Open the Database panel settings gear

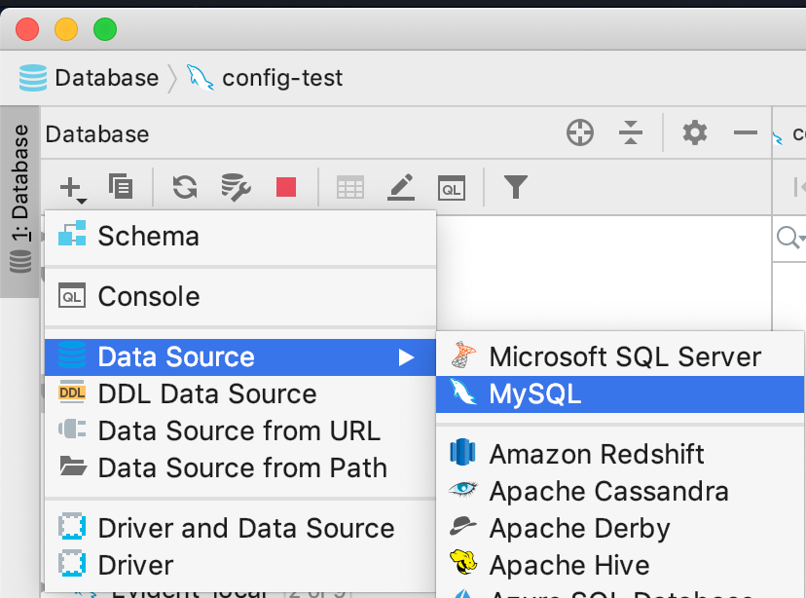pos(695,131)
